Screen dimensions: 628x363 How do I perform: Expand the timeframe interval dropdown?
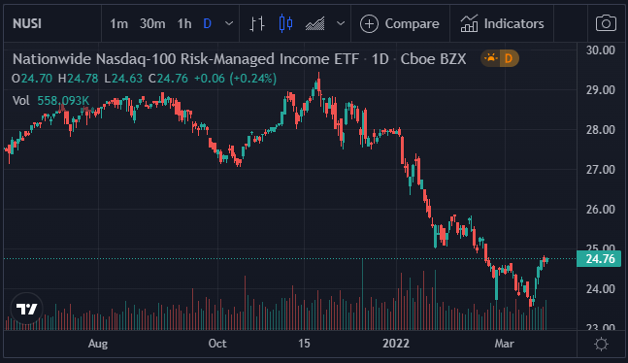(229, 23)
